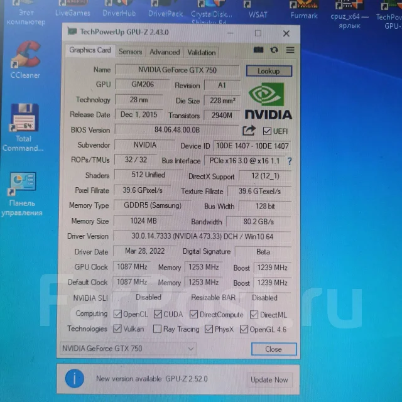
Task: Open the CCleaner desktop shortcut
Action: pos(26,59)
